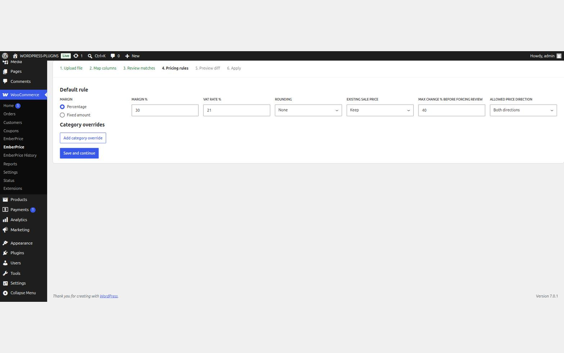Follow the WordPress footer link

pos(109,296)
